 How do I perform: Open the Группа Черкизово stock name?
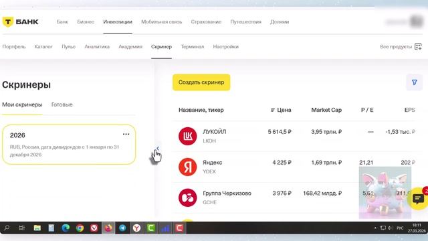(227, 193)
